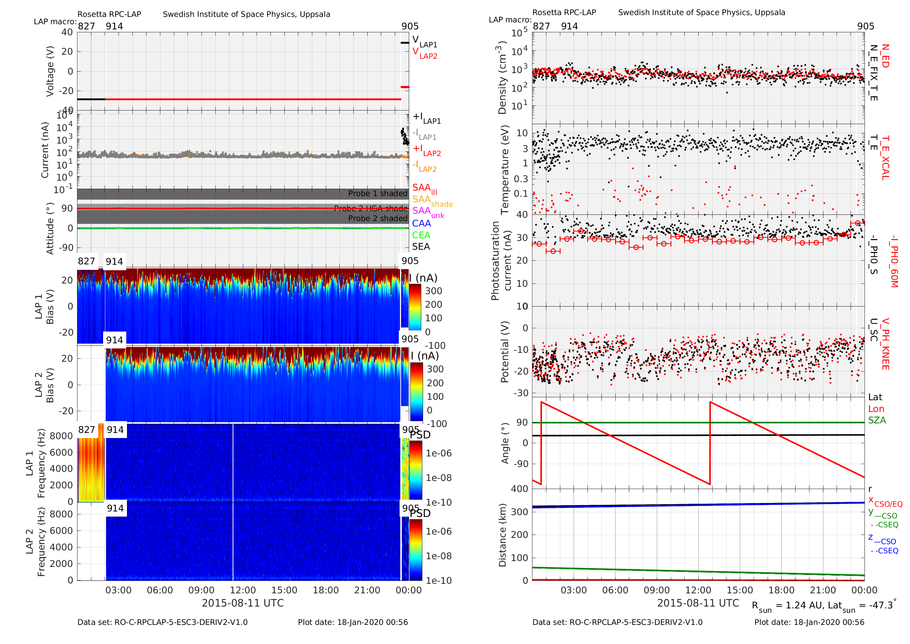910x644 pixels.
Task: Select the T_E_XCAL temperature legend label
Action: [x=885, y=158]
